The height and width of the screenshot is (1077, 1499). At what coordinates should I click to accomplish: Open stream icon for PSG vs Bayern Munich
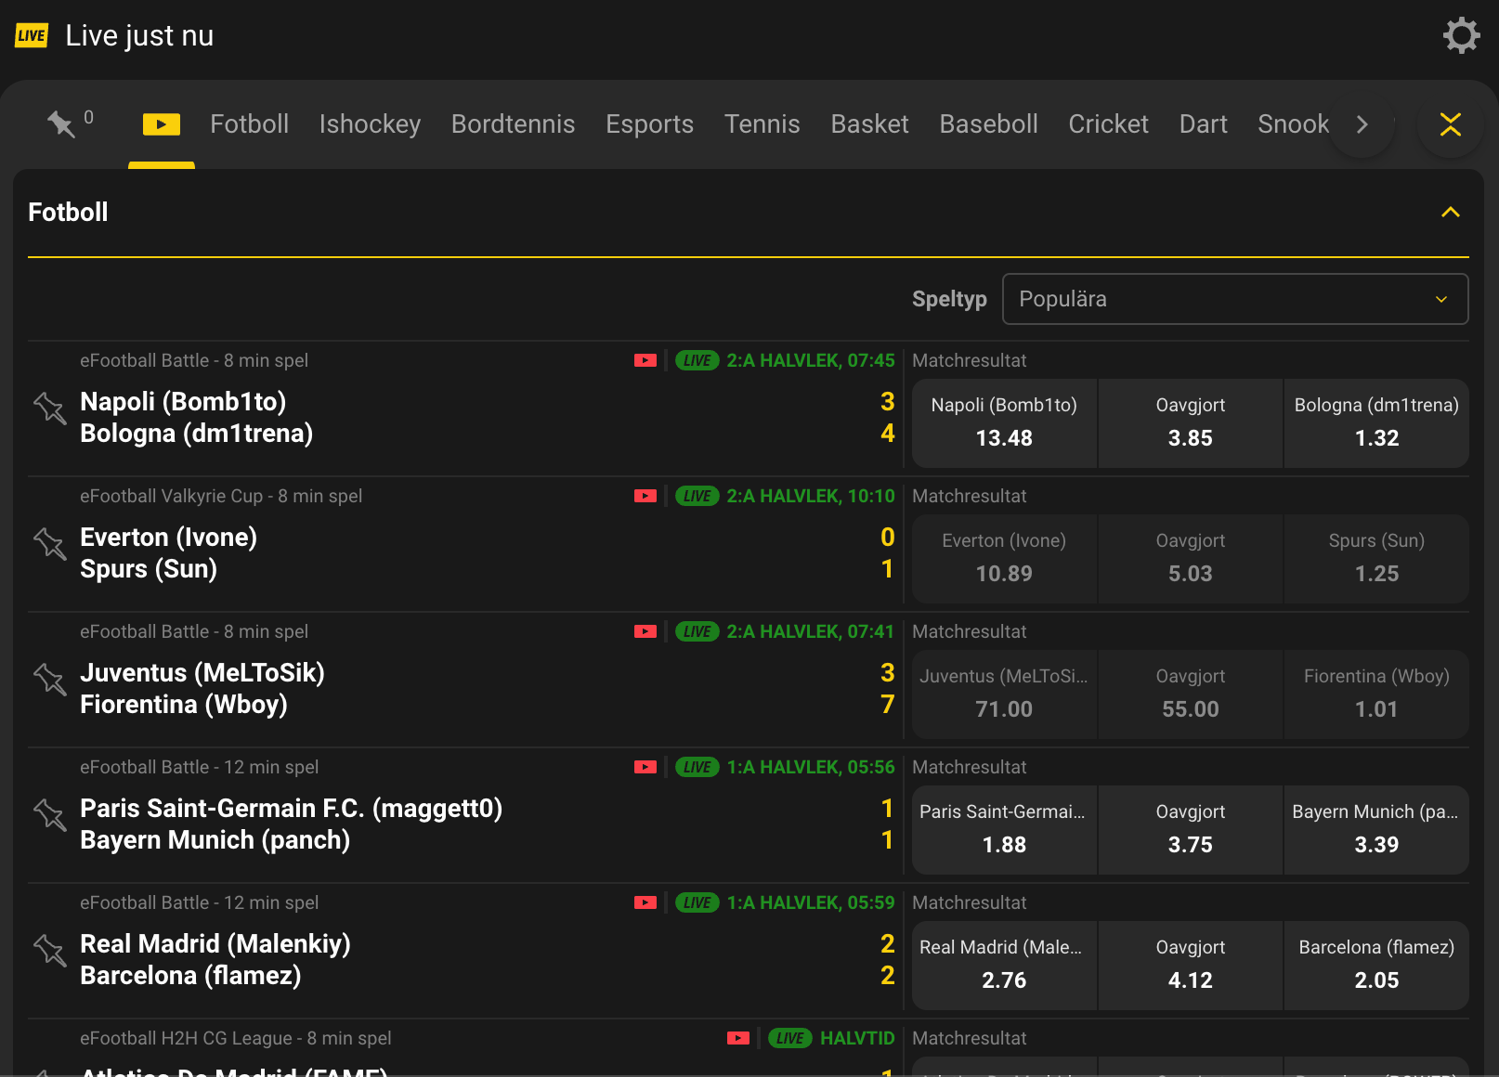645,767
